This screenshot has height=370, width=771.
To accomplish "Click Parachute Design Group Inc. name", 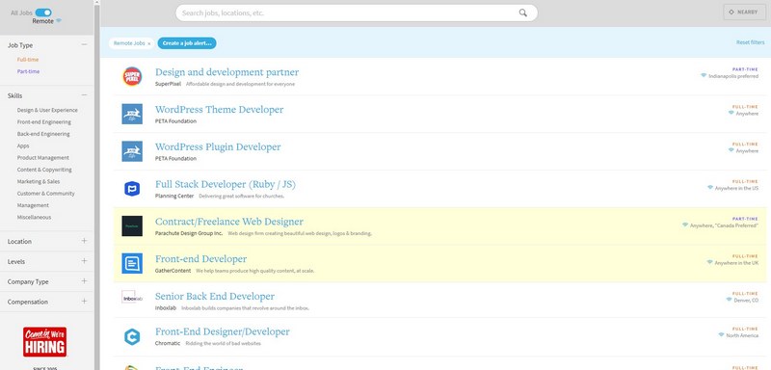I will pyautogui.click(x=189, y=233).
